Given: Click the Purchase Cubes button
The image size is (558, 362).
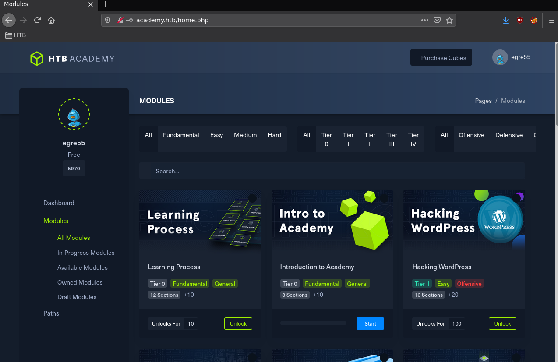Looking at the screenshot, I should pos(441,57).
